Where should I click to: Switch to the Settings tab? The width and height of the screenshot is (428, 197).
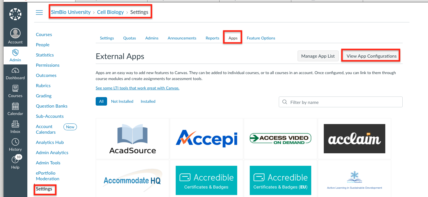[107, 38]
